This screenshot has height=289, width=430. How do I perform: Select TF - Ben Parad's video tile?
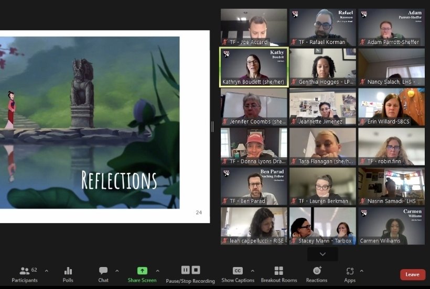[254, 186]
